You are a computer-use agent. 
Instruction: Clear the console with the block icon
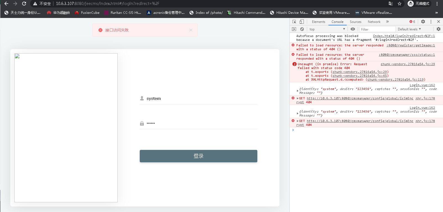(302, 29)
